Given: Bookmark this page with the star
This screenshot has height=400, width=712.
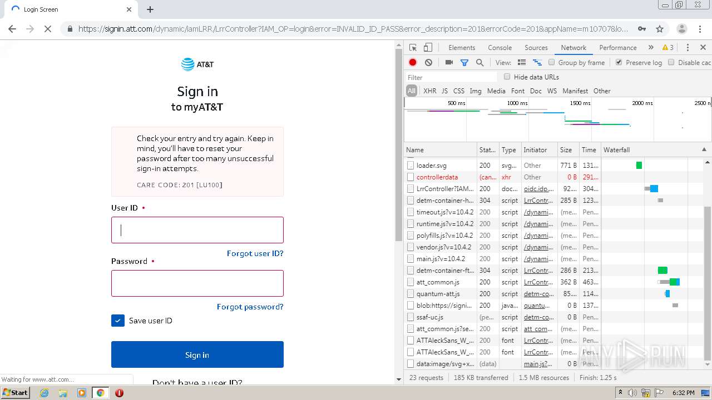Looking at the screenshot, I should point(660,29).
